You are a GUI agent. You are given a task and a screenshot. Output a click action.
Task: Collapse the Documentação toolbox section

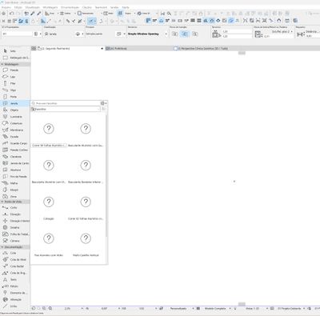2,247
